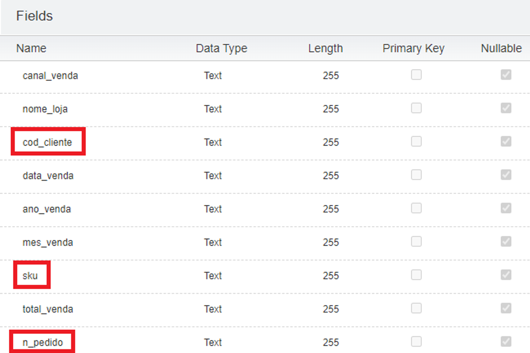This screenshot has width=530, height=353.
Task: Select the cod_cliente field name
Action: (47, 142)
